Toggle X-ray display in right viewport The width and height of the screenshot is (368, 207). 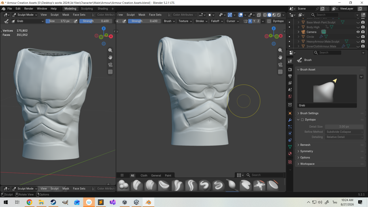(259, 15)
